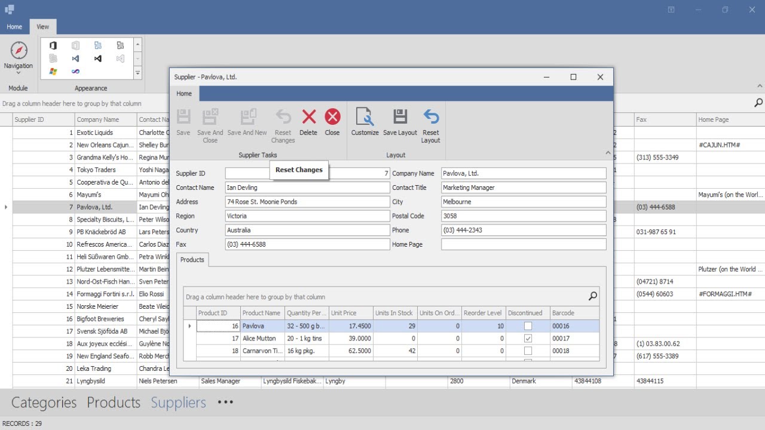Open the Categories module link
This screenshot has width=765, height=430.
(x=44, y=403)
